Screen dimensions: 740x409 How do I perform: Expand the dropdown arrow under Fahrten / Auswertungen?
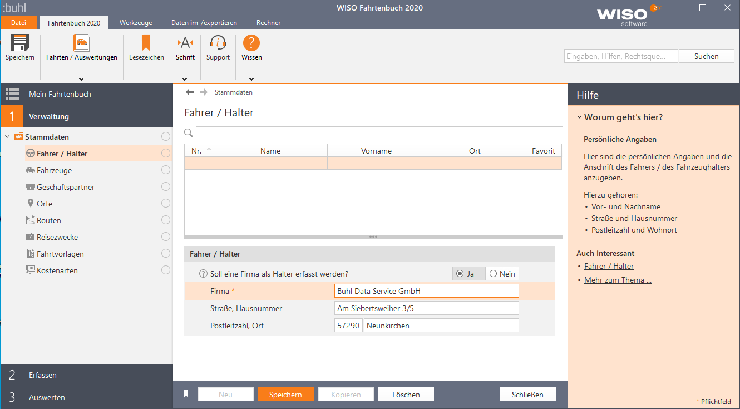[x=81, y=79]
